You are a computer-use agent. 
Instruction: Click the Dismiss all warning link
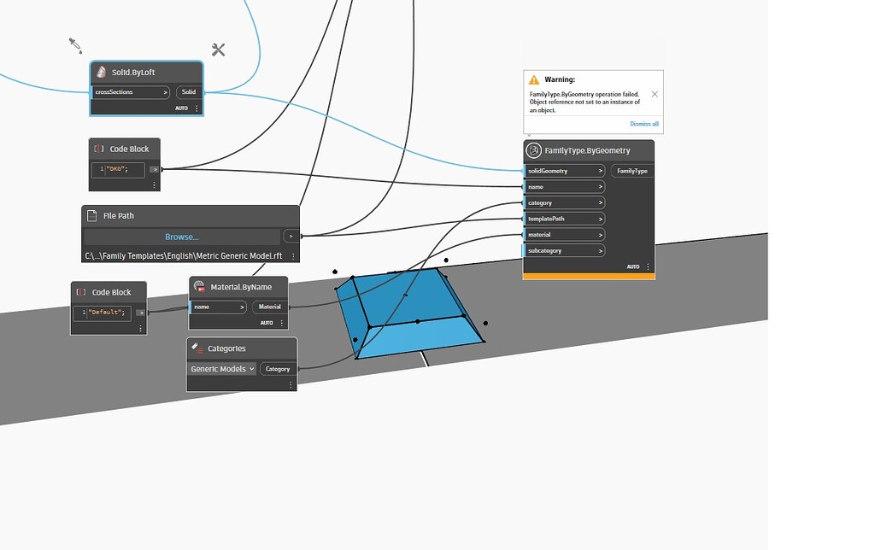click(643, 123)
